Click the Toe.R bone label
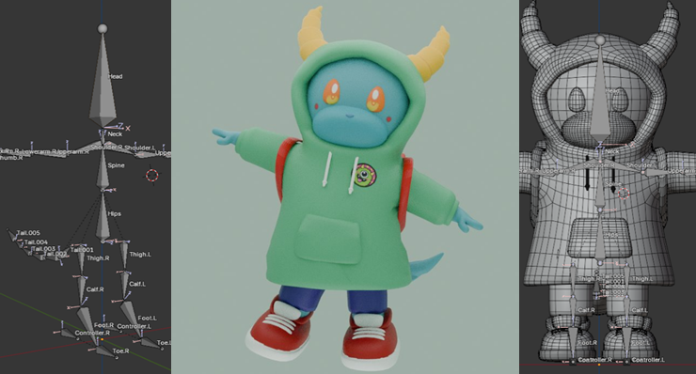 (x=120, y=351)
